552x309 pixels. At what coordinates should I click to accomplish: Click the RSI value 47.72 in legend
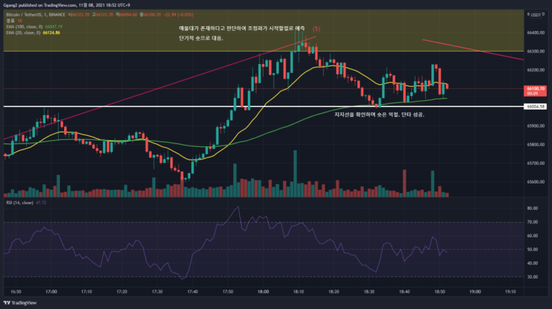point(41,203)
